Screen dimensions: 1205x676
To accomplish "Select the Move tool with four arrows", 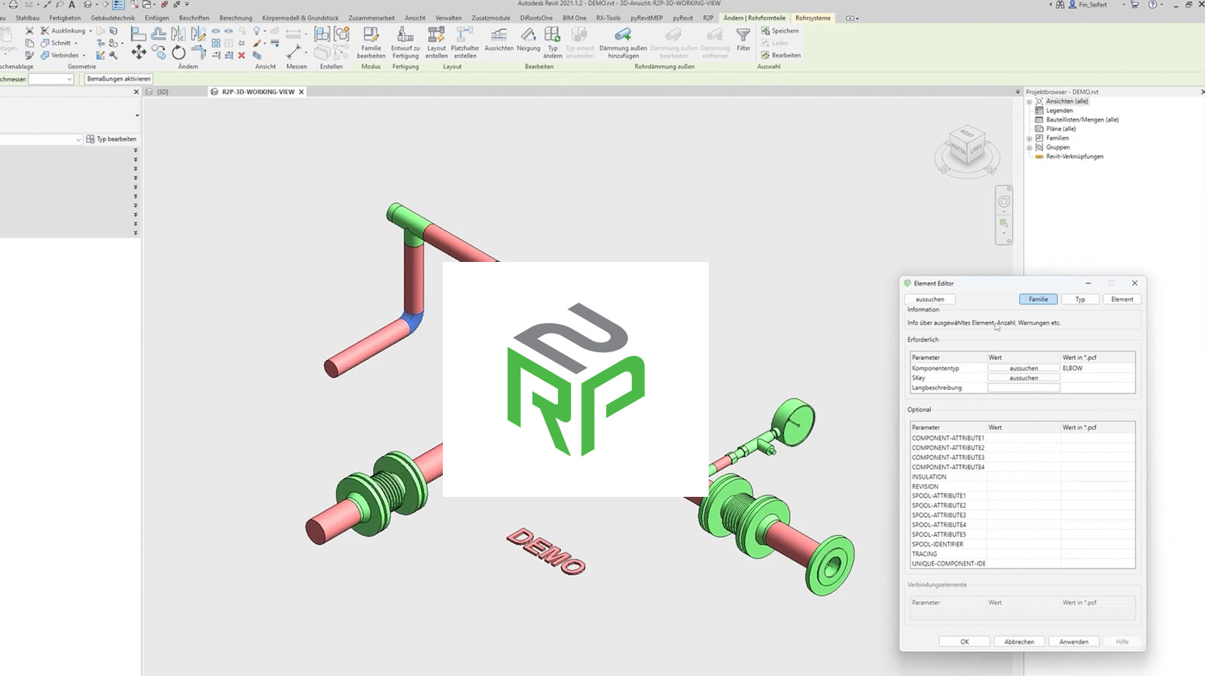I will 139,52.
